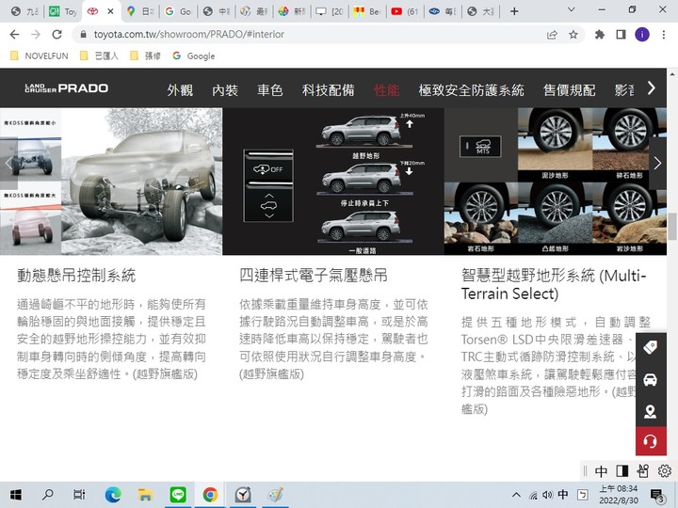This screenshot has height=508, width=678.
Task: Toggle the Chrome side panel icon
Action: click(x=621, y=35)
